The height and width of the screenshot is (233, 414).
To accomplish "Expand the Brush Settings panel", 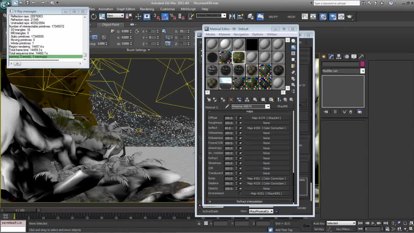I will pyautogui.click(x=138, y=50).
